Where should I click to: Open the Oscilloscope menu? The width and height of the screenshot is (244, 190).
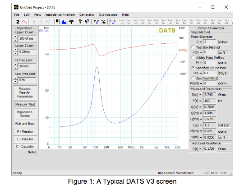click(x=108, y=14)
